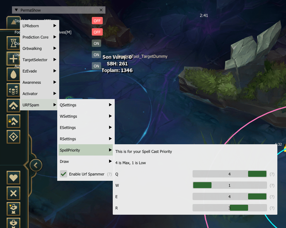This screenshot has width=286, height=228.
Task: Expand the QSettings submenu arrow
Action: tap(110, 105)
